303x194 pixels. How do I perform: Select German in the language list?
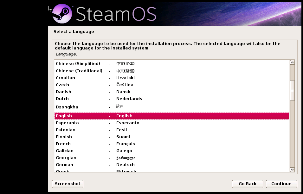click(95, 165)
